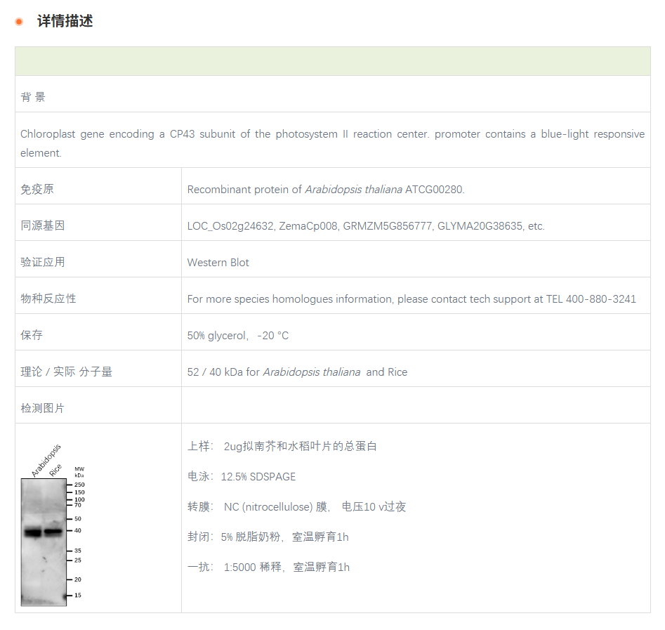Select the 检测图片 label cell
Viewport: 665px width, 630px height.
pyautogui.click(x=43, y=408)
